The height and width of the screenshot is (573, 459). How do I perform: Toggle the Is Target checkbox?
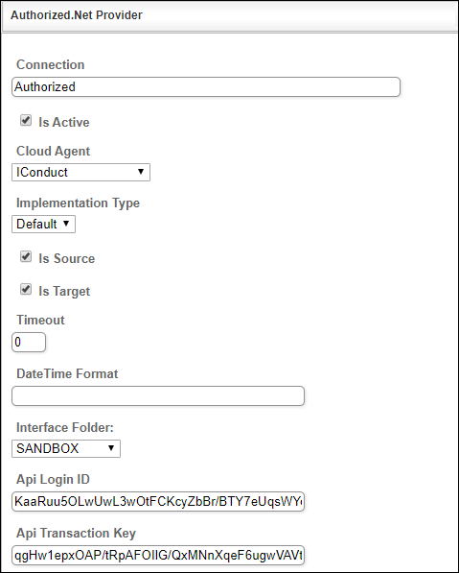26,290
